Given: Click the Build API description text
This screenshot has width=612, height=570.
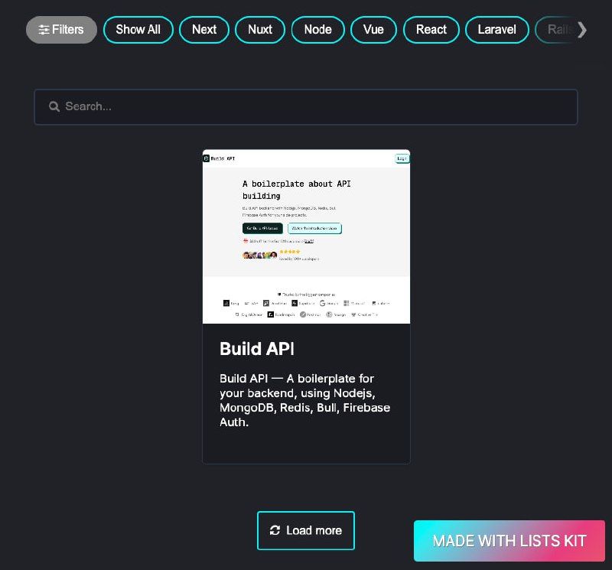Looking at the screenshot, I should click(x=304, y=400).
